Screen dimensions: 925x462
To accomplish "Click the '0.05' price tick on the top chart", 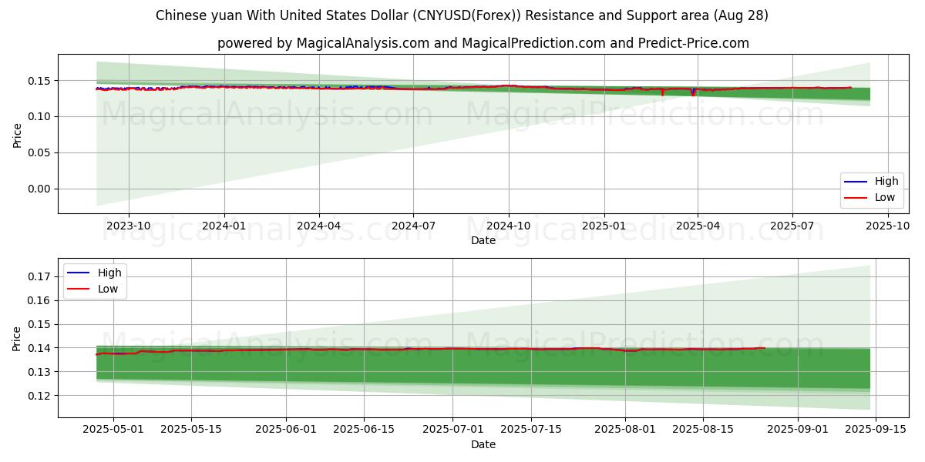I will click(41, 152).
